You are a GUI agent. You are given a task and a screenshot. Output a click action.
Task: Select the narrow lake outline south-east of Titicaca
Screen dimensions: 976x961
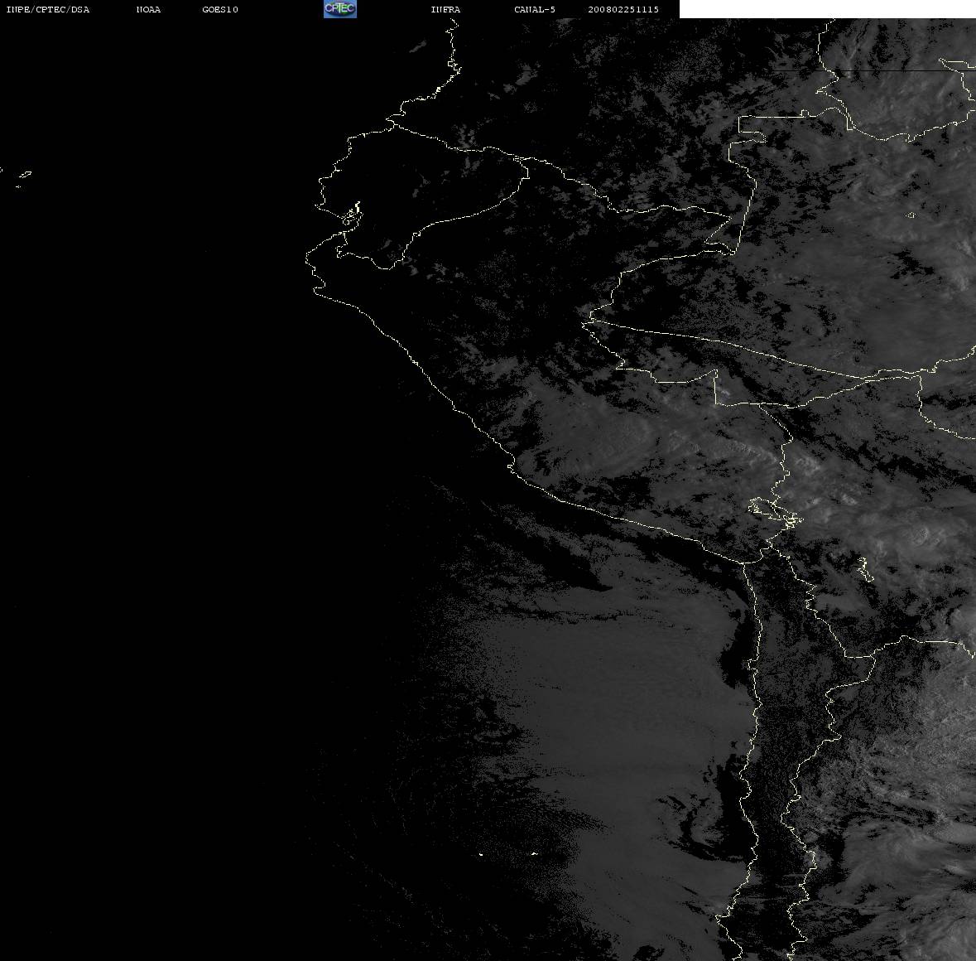click(864, 569)
